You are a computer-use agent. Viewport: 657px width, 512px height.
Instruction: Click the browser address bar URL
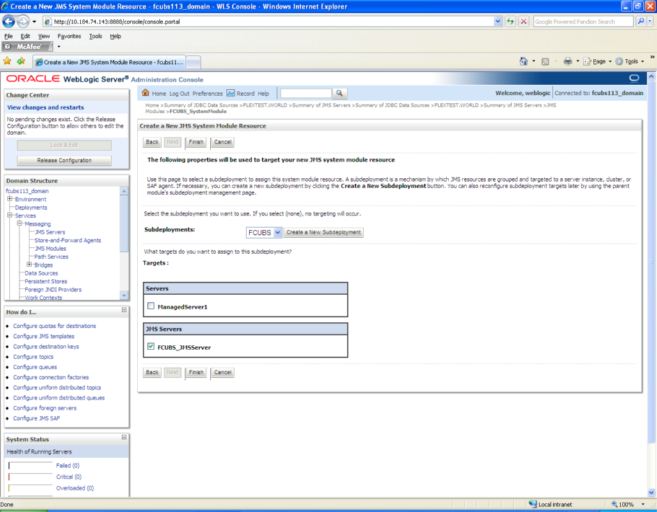coord(268,21)
